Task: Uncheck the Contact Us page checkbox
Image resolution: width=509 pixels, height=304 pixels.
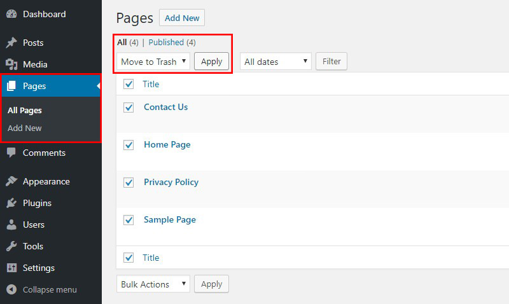Action: click(129, 107)
